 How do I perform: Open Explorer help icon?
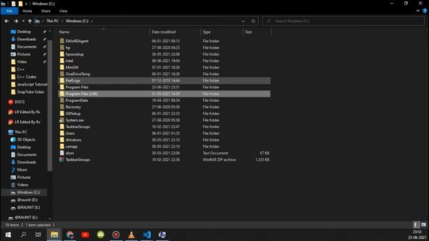(x=425, y=11)
